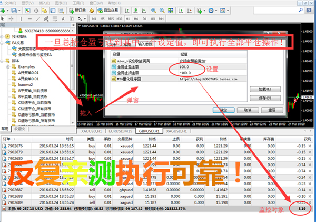This screenshot has width=316, height=222.
Task: Select the Vertical Line drawing tool
Action: pos(21,19)
